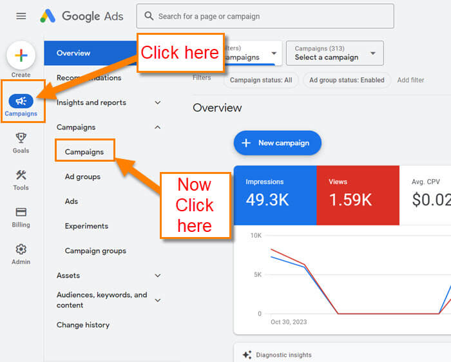Select the Overview menu item

tap(90, 53)
